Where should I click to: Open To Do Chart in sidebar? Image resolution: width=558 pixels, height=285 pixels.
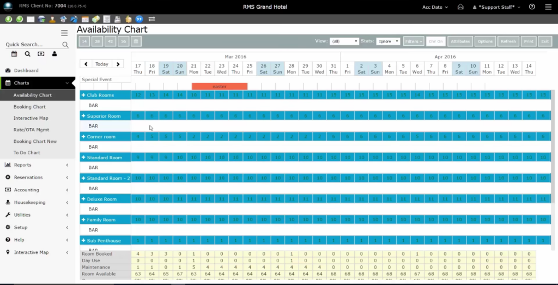coord(27,153)
